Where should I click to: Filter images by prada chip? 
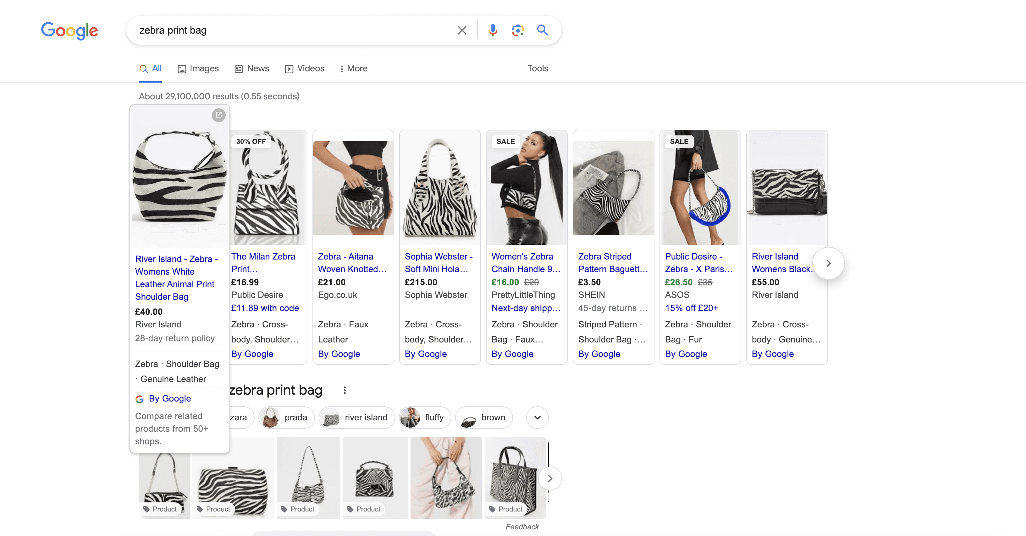pos(287,417)
